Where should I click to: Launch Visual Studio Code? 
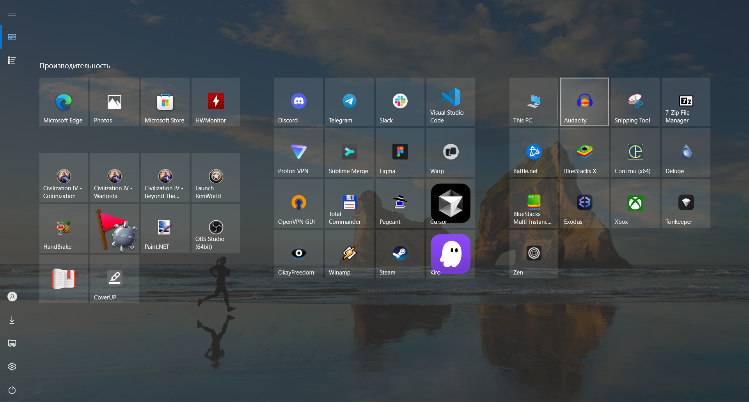(451, 102)
